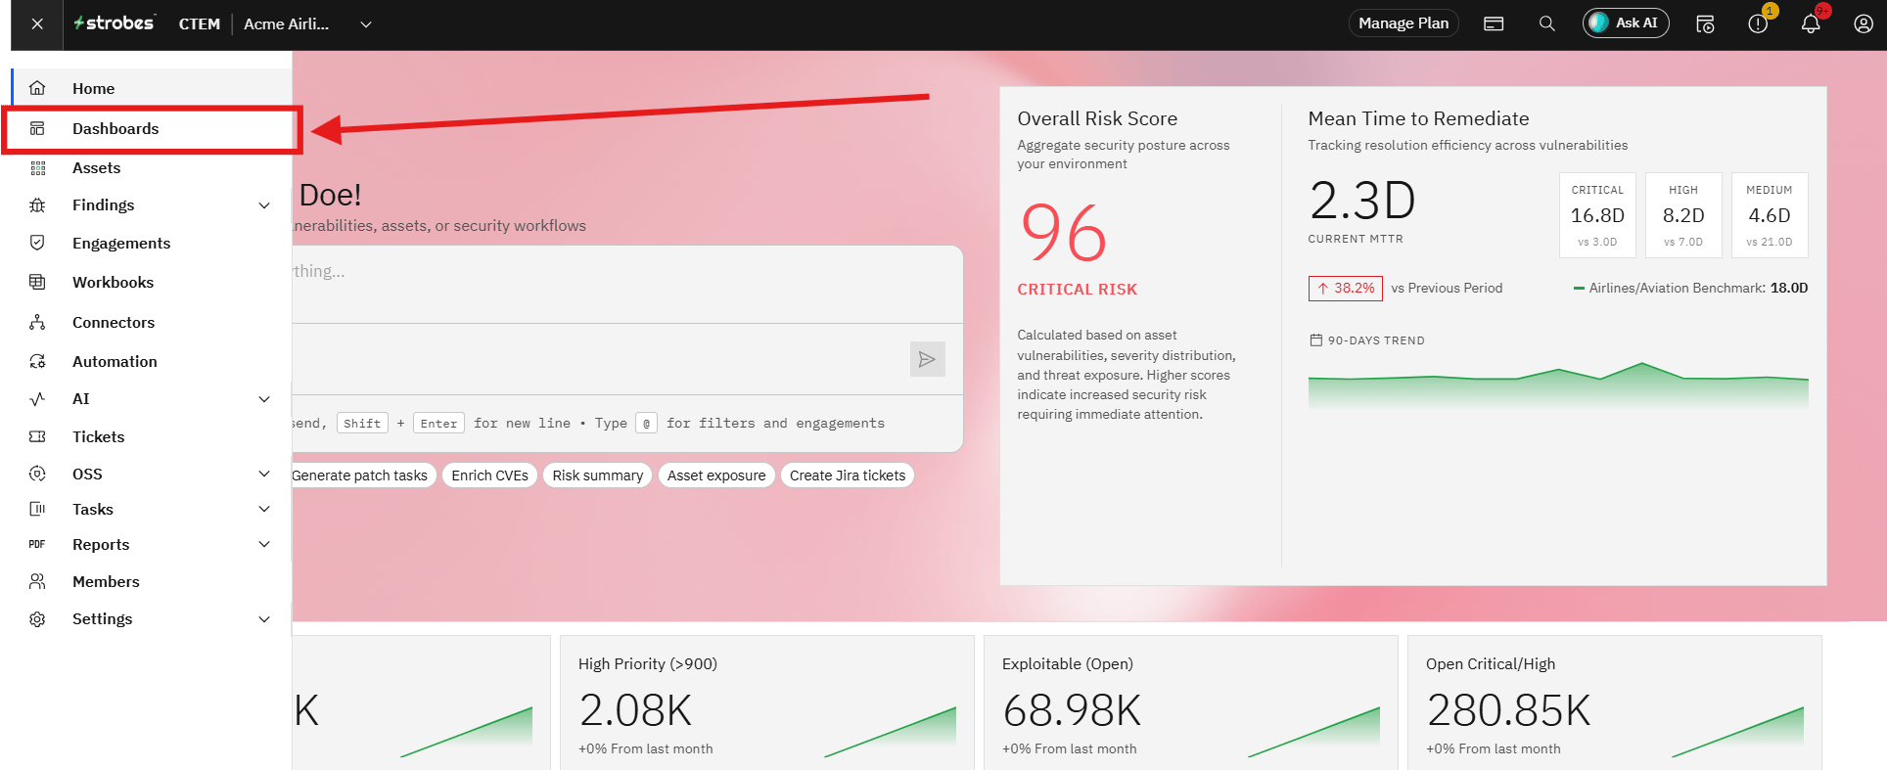Open the Automation menu item
The width and height of the screenshot is (1887, 770).
(x=115, y=361)
